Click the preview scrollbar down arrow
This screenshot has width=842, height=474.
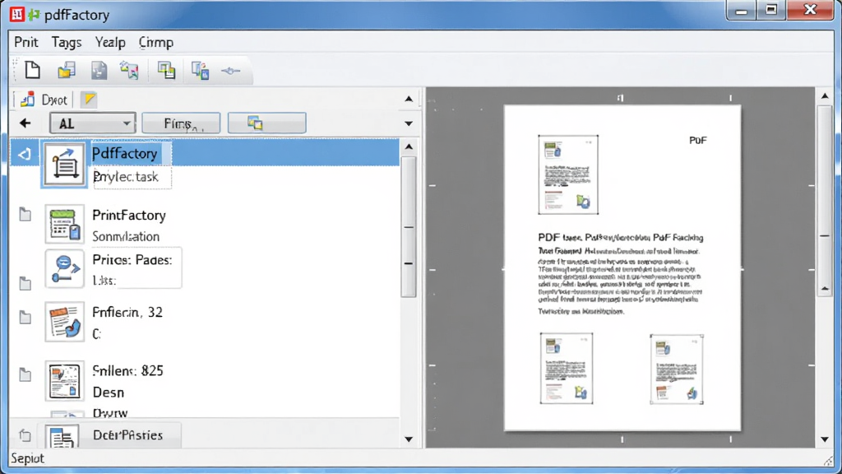coord(825,439)
